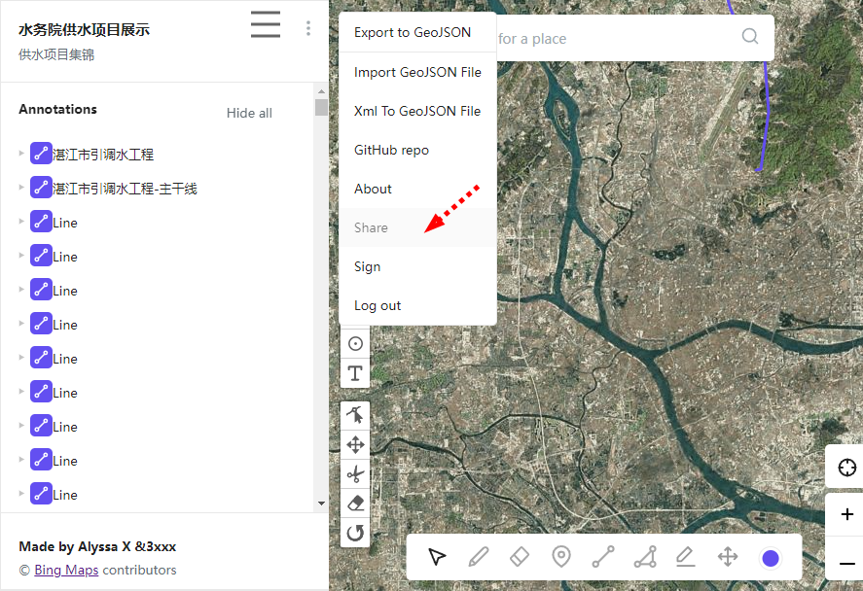Screen dimensions: 863x591
Task: Choose Export to GeoJSON
Action: (x=413, y=32)
